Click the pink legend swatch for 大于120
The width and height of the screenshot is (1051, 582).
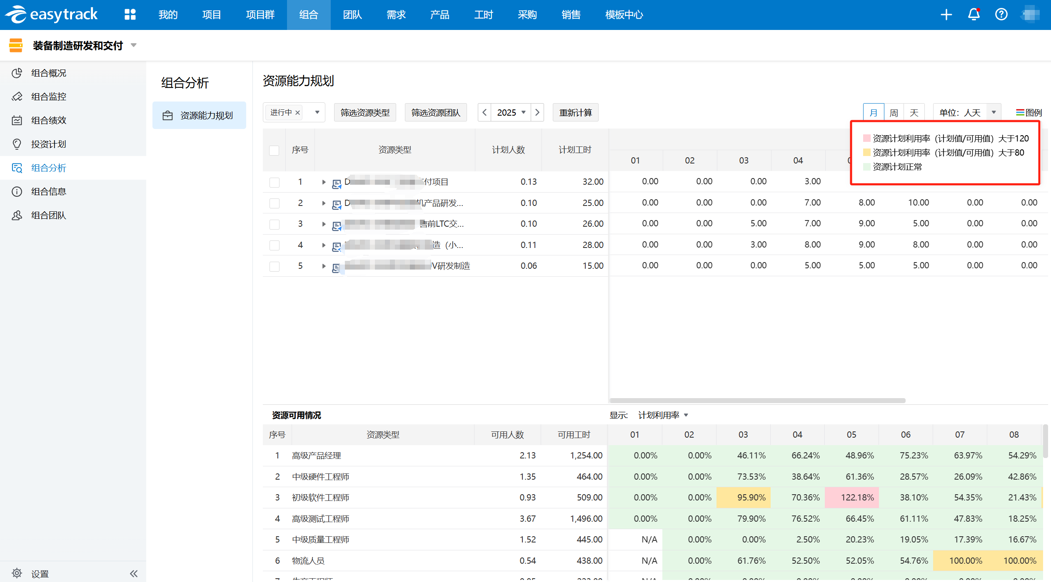(x=866, y=139)
